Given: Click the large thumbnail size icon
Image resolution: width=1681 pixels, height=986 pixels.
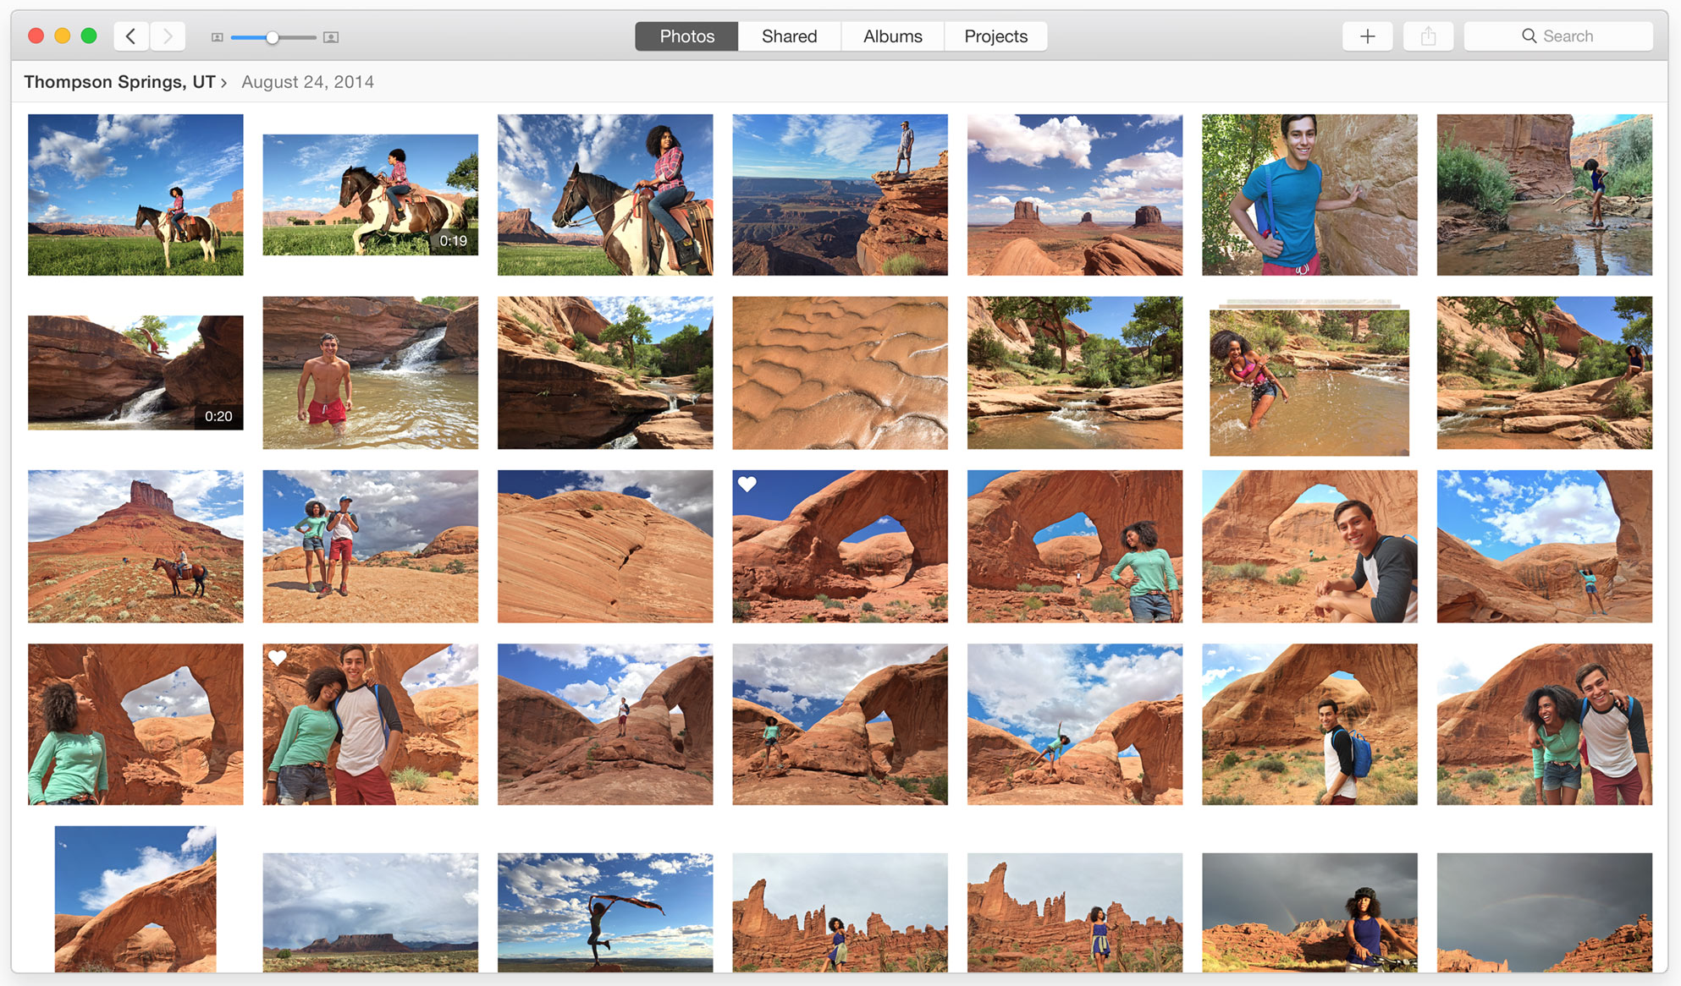Looking at the screenshot, I should point(331,37).
